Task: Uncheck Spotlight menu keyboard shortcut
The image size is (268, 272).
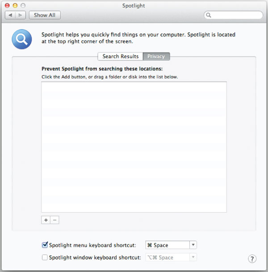Action: (x=45, y=245)
